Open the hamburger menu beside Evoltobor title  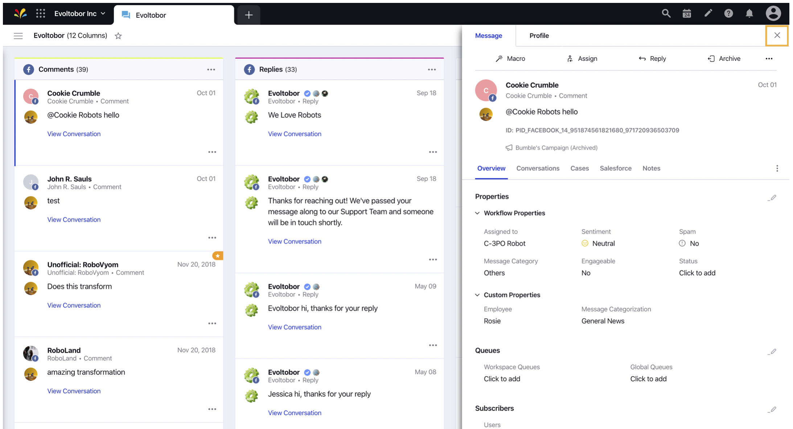pos(18,36)
